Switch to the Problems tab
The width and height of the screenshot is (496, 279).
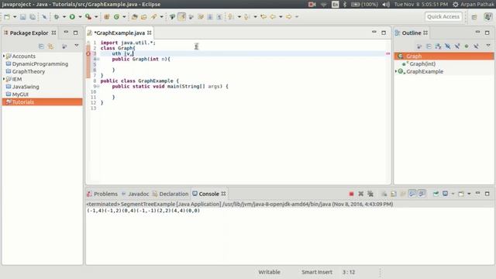pyautogui.click(x=102, y=194)
